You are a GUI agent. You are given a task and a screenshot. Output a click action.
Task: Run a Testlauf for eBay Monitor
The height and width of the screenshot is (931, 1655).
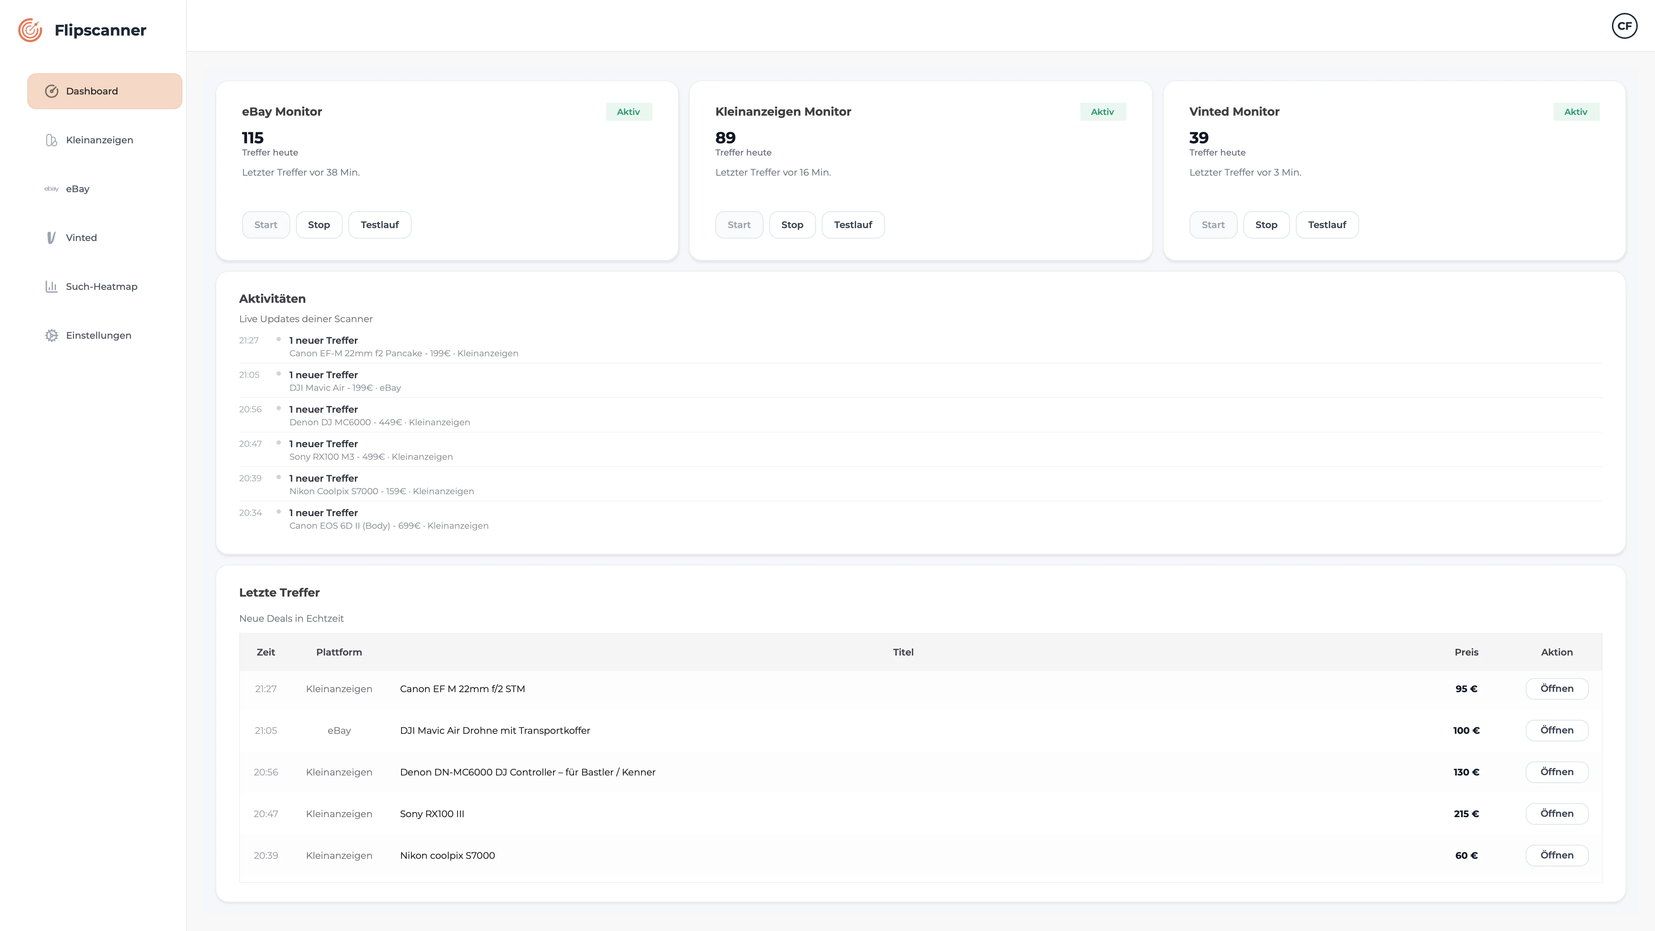coord(380,225)
